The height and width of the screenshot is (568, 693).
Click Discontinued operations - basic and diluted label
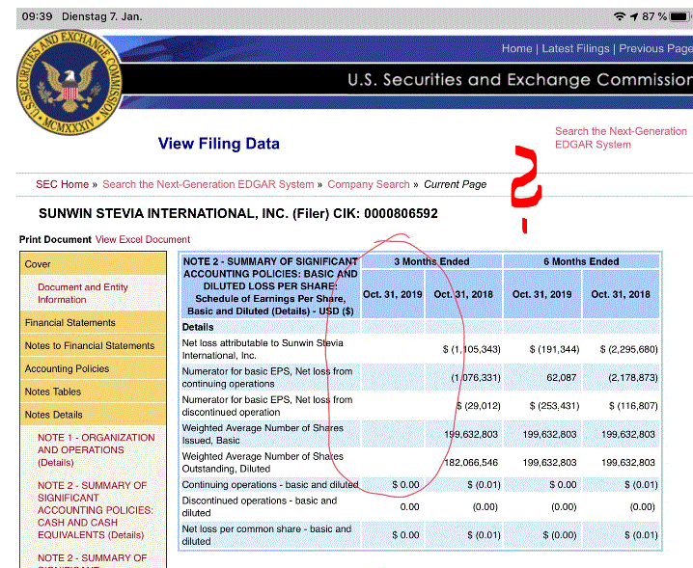click(260, 506)
